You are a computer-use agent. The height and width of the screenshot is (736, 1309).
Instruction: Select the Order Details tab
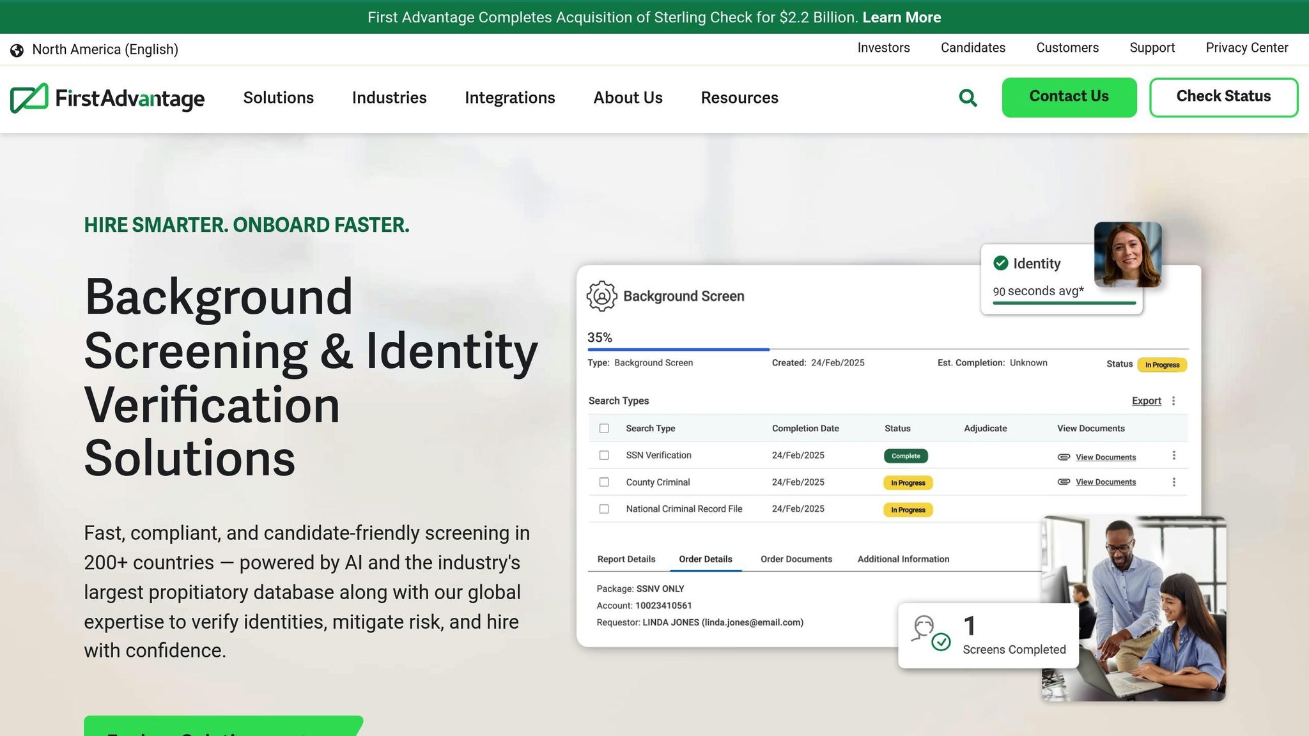[706, 559]
